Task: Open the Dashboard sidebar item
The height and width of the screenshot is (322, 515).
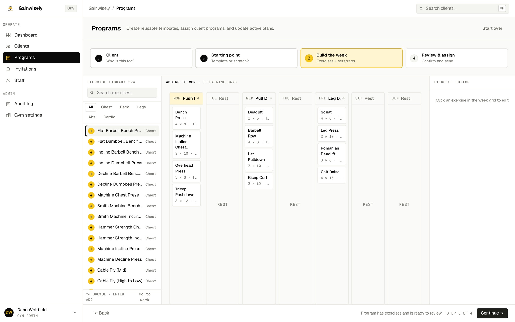Action: click(41, 35)
